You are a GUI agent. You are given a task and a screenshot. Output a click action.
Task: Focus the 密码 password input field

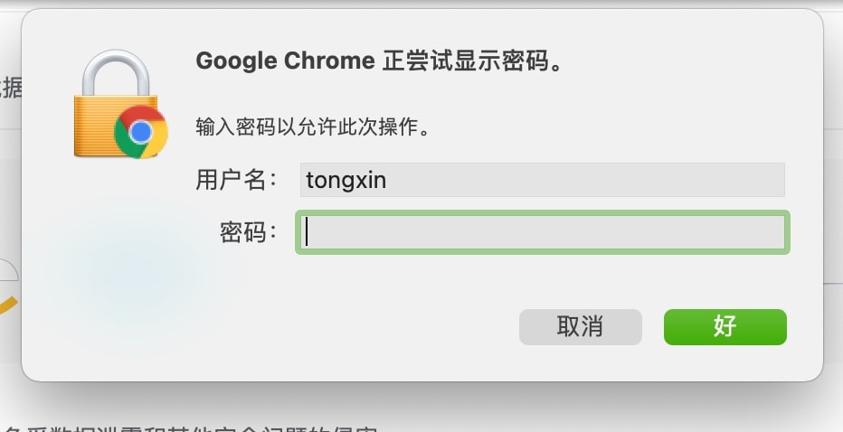click(543, 232)
